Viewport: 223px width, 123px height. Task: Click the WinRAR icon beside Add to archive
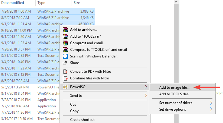[65, 30]
